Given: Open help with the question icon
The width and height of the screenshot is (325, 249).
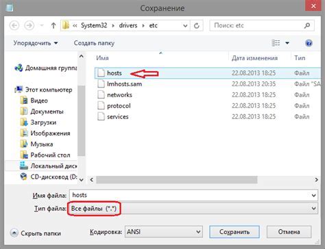Looking at the screenshot, I should pyautogui.click(x=309, y=43).
